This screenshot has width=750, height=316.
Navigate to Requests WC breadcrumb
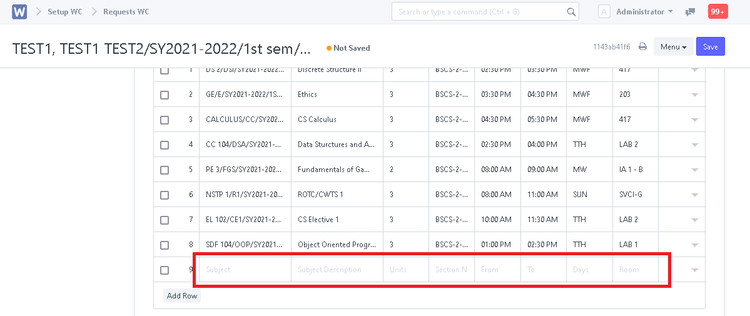click(x=126, y=12)
